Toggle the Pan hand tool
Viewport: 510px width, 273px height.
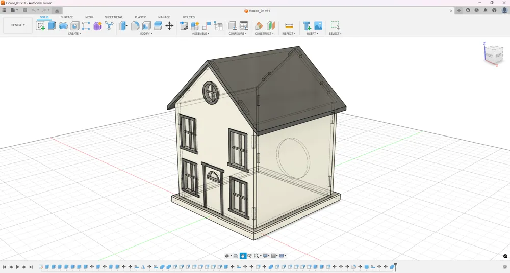tap(243, 256)
